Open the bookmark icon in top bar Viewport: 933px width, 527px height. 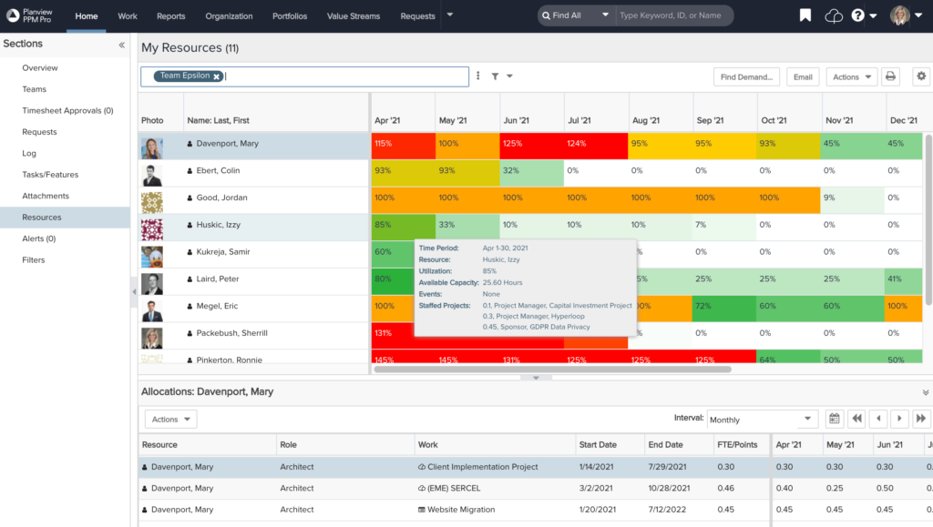[805, 15]
